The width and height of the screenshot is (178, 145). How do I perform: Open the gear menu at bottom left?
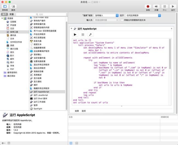(x=3, y=143)
